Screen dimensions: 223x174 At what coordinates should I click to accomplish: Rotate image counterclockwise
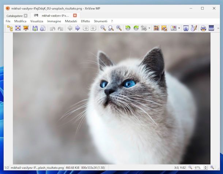coord(128,28)
